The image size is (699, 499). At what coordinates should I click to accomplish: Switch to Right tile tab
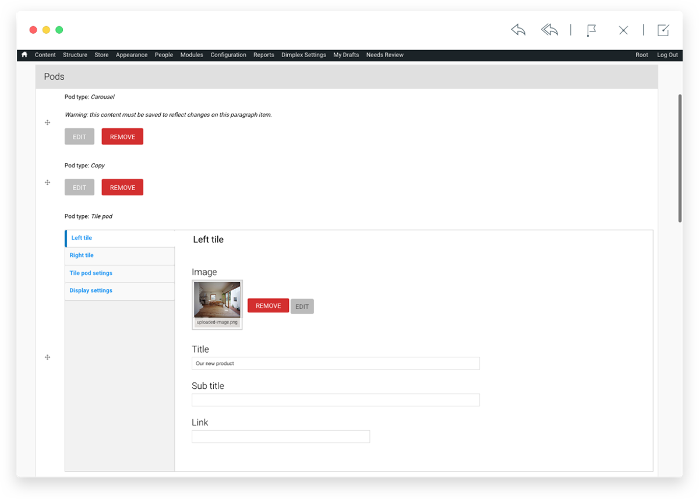click(x=120, y=256)
